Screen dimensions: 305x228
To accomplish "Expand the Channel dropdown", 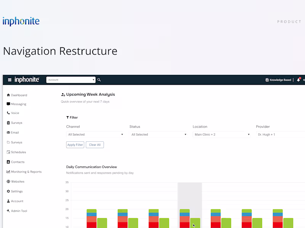I will click(x=95, y=135).
